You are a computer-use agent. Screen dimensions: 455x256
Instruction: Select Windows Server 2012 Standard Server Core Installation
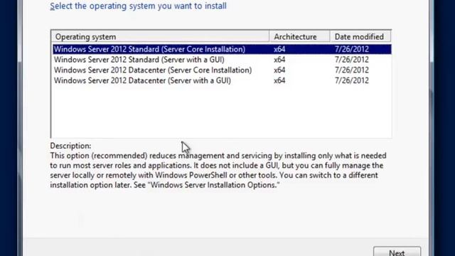tap(222, 49)
